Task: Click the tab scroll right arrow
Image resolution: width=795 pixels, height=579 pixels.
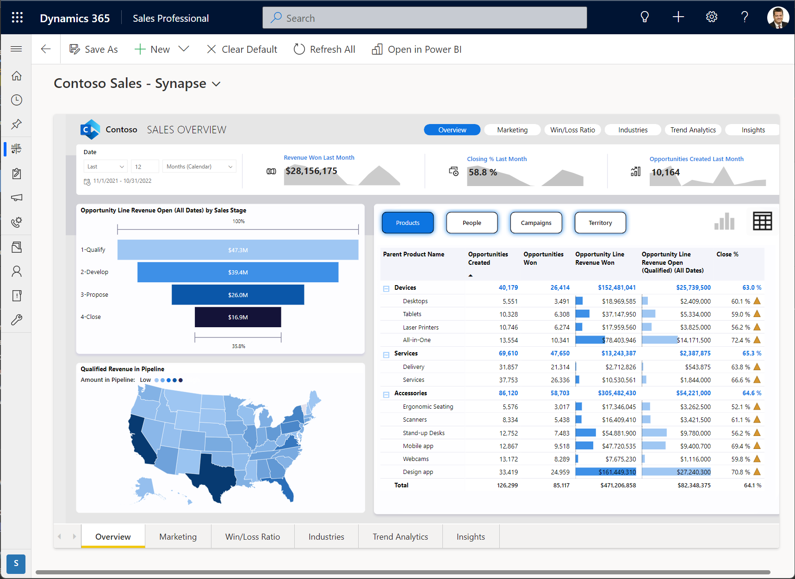Action: coord(74,536)
